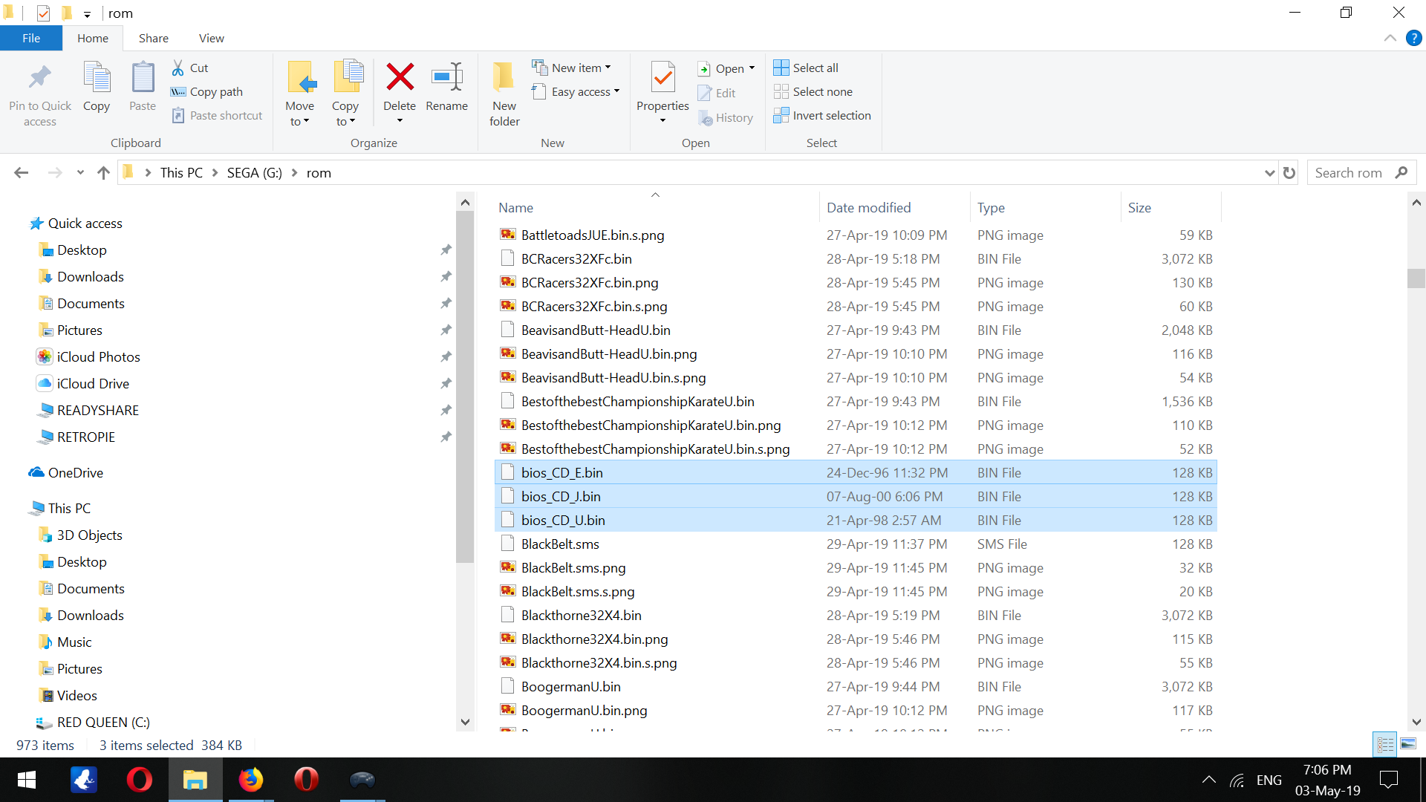Select Blackthorne32X4.bin.s.png file
This screenshot has width=1426, height=802.
856,663
